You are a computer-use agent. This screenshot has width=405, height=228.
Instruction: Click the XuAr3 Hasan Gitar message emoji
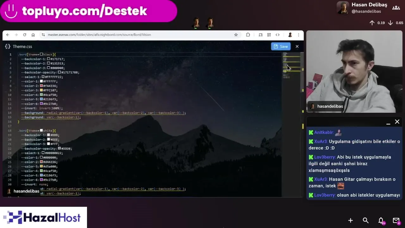(340, 186)
